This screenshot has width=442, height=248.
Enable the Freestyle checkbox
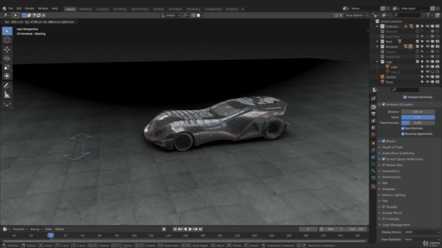(x=383, y=219)
